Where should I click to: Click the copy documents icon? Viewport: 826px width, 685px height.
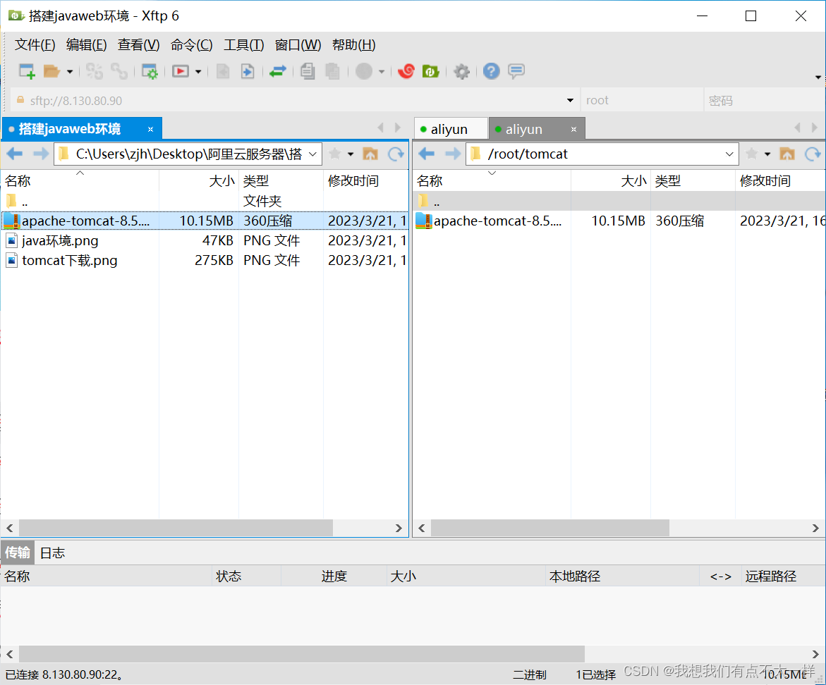(308, 71)
